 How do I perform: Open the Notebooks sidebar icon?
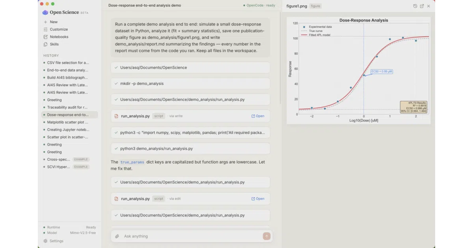pyautogui.click(x=46, y=37)
